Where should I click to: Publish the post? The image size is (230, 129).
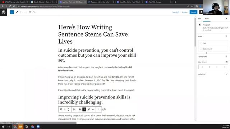(x=193, y=12)
